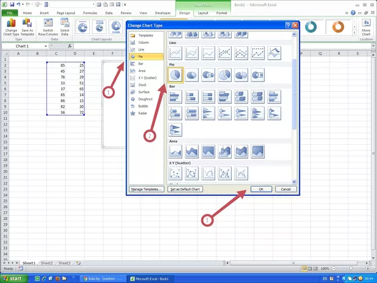This screenshot has height=283, width=377.
Task: Choose X Y (Scatter) category
Action: [146, 78]
